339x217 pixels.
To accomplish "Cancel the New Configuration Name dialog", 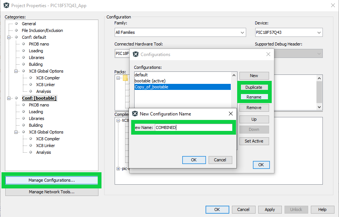I will tap(220, 160).
